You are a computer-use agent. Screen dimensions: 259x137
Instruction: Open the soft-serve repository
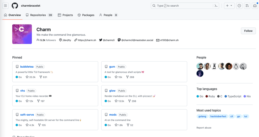27,115
